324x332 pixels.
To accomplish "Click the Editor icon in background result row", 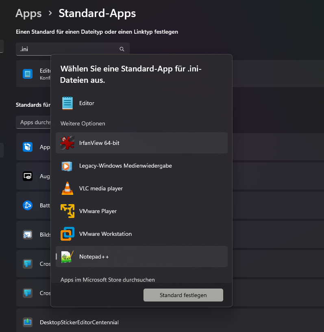I will 28,74.
